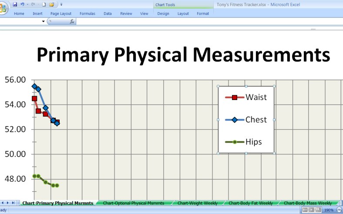Open Customize Quick Access Toolbar dropdown

click(x=61, y=4)
